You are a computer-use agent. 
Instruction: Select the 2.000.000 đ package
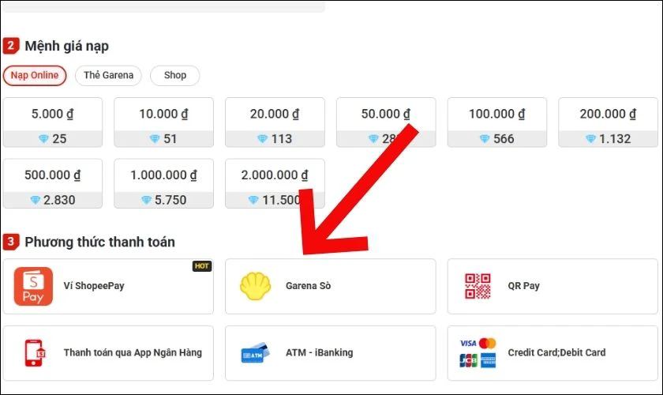275,175
